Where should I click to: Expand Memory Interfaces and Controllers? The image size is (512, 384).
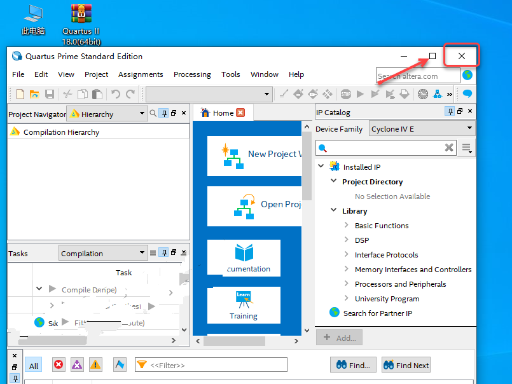[x=347, y=268]
